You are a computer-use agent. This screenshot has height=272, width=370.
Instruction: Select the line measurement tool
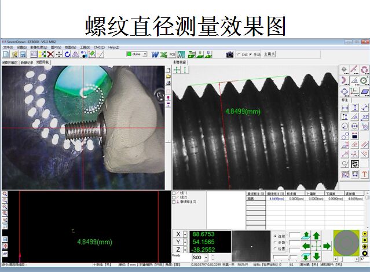[x=354, y=69]
